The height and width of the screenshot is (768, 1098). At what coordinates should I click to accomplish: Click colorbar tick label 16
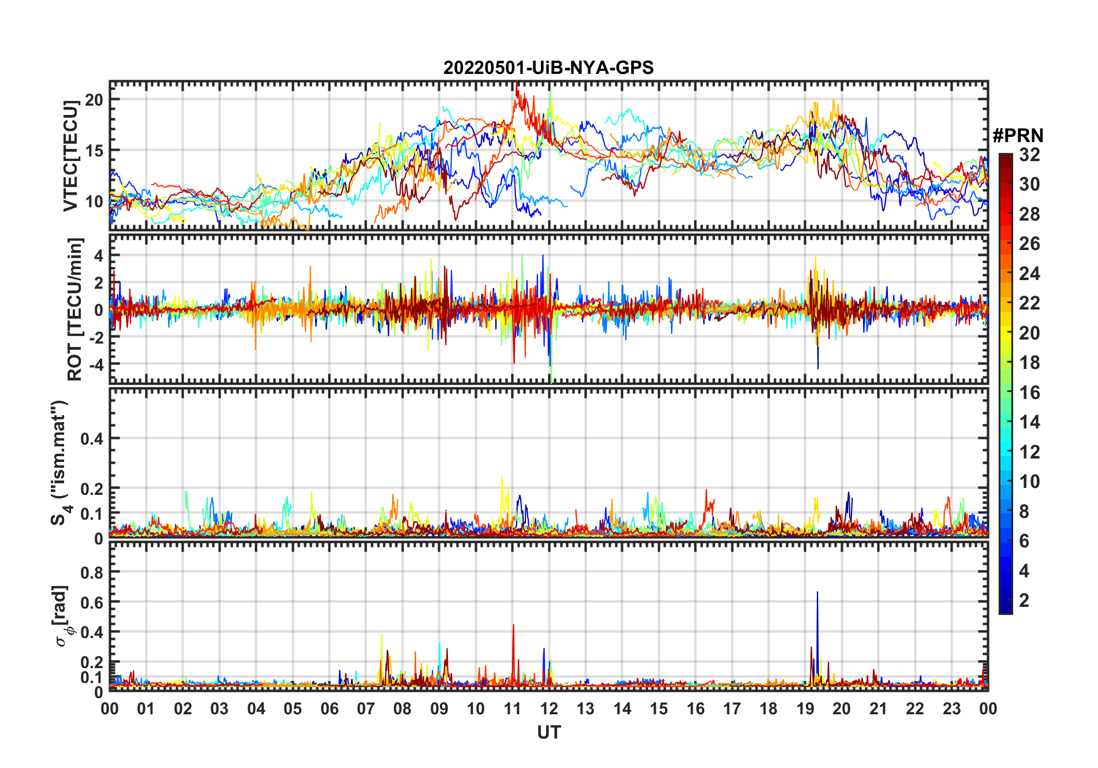[x=1029, y=393]
